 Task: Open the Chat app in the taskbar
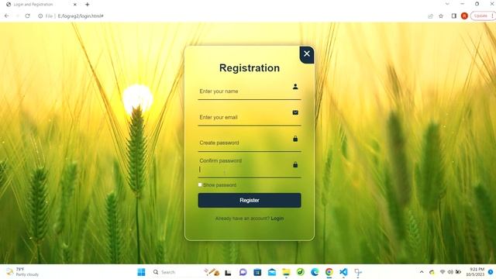(x=243, y=272)
